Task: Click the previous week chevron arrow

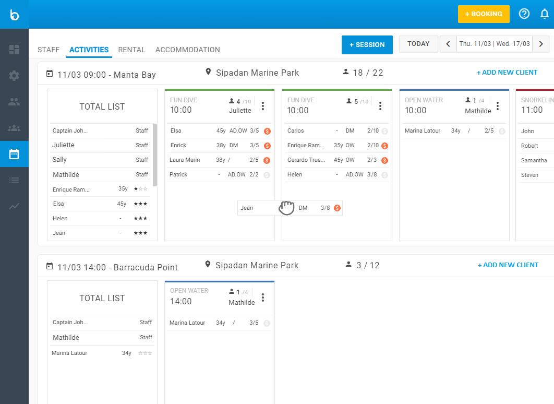Action: tap(448, 44)
